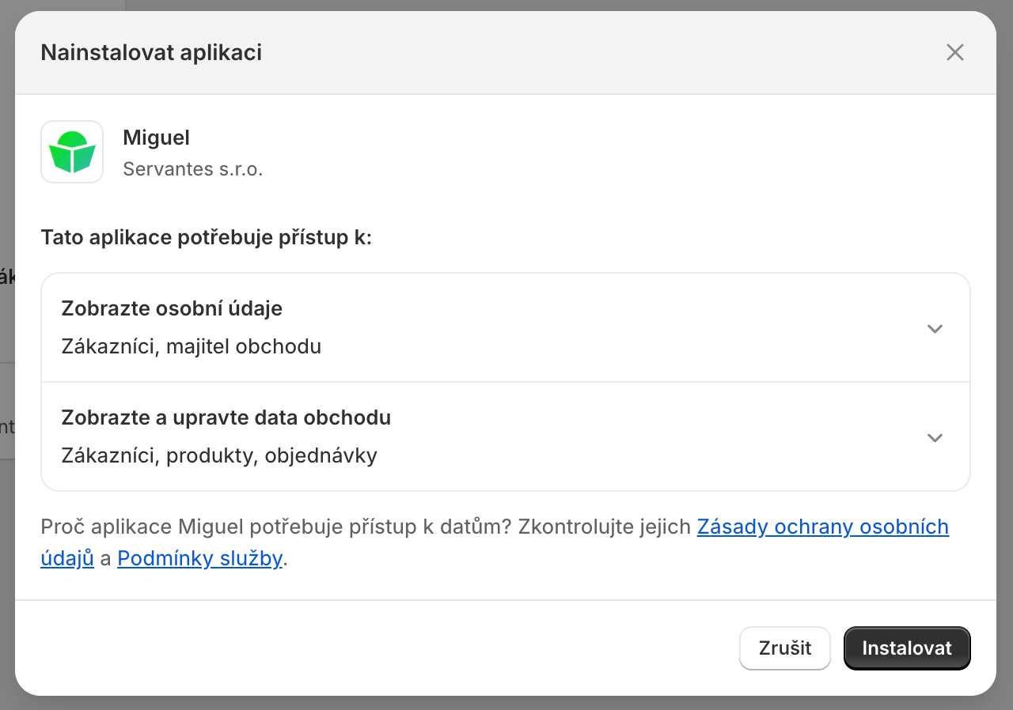Open the Zásady ochrany osobních údajů link
1013x710 pixels.
tap(821, 527)
